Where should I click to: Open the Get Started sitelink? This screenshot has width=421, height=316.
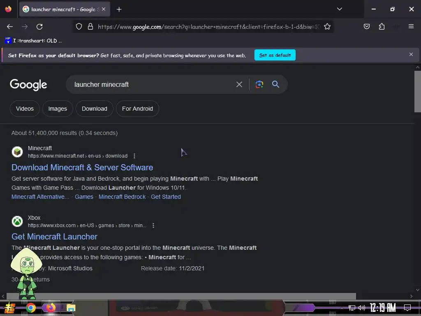coord(166,197)
